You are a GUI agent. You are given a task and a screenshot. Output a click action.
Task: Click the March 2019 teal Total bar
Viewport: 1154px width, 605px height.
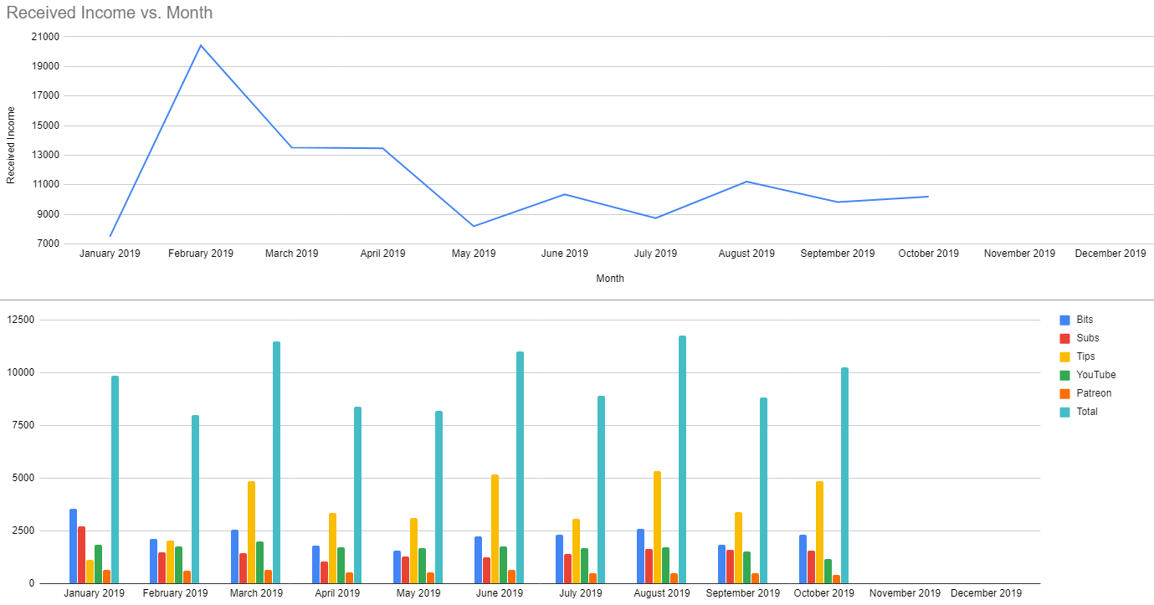(277, 463)
